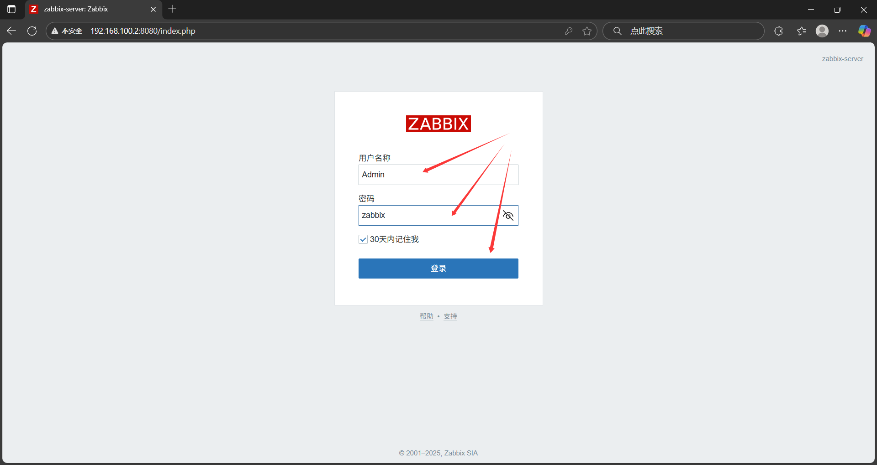Click the blue 登录 sign-in button

pyautogui.click(x=438, y=269)
